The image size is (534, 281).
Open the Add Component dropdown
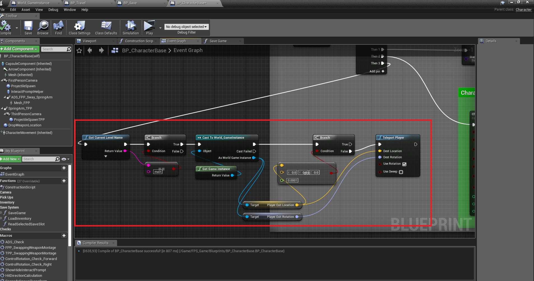tap(20, 49)
